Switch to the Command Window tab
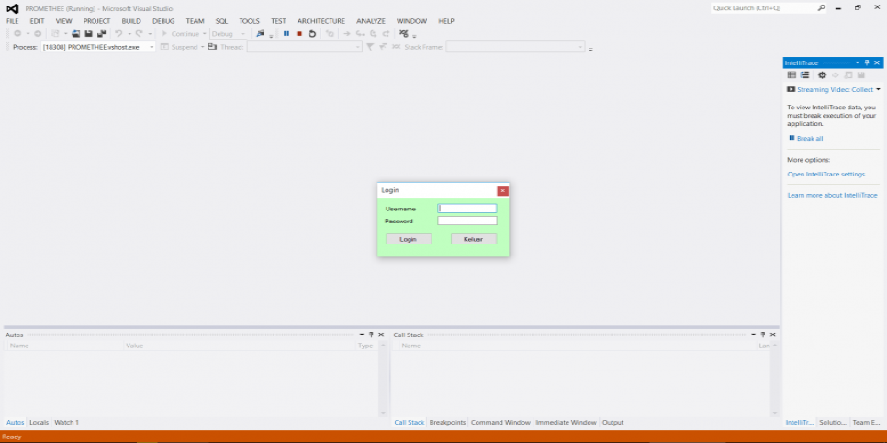The width and height of the screenshot is (887, 443). pyautogui.click(x=500, y=422)
